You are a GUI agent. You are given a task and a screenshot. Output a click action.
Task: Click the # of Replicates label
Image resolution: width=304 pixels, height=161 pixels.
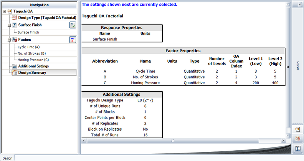tap(105, 123)
